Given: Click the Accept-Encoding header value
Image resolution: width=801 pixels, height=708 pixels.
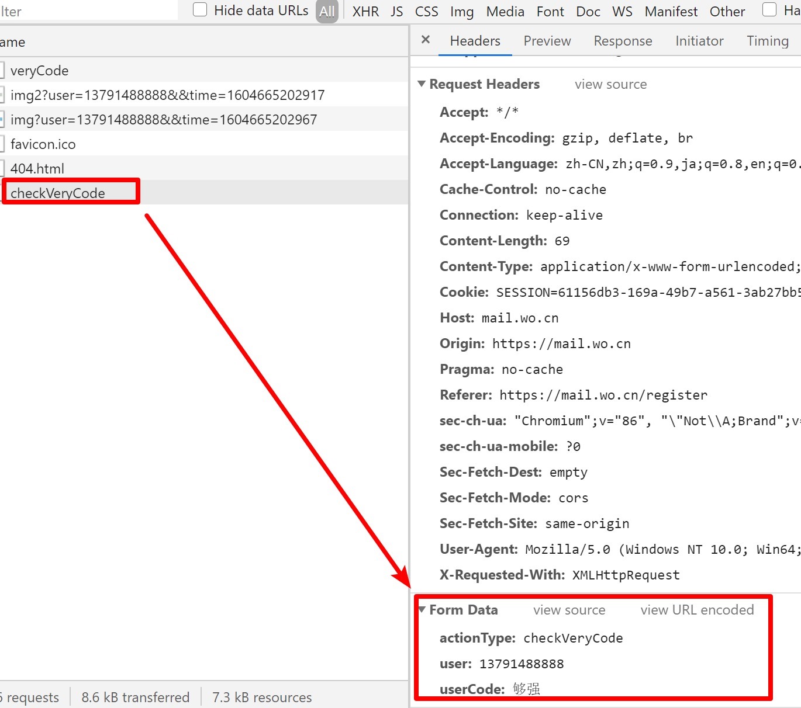Looking at the screenshot, I should pyautogui.click(x=627, y=138).
